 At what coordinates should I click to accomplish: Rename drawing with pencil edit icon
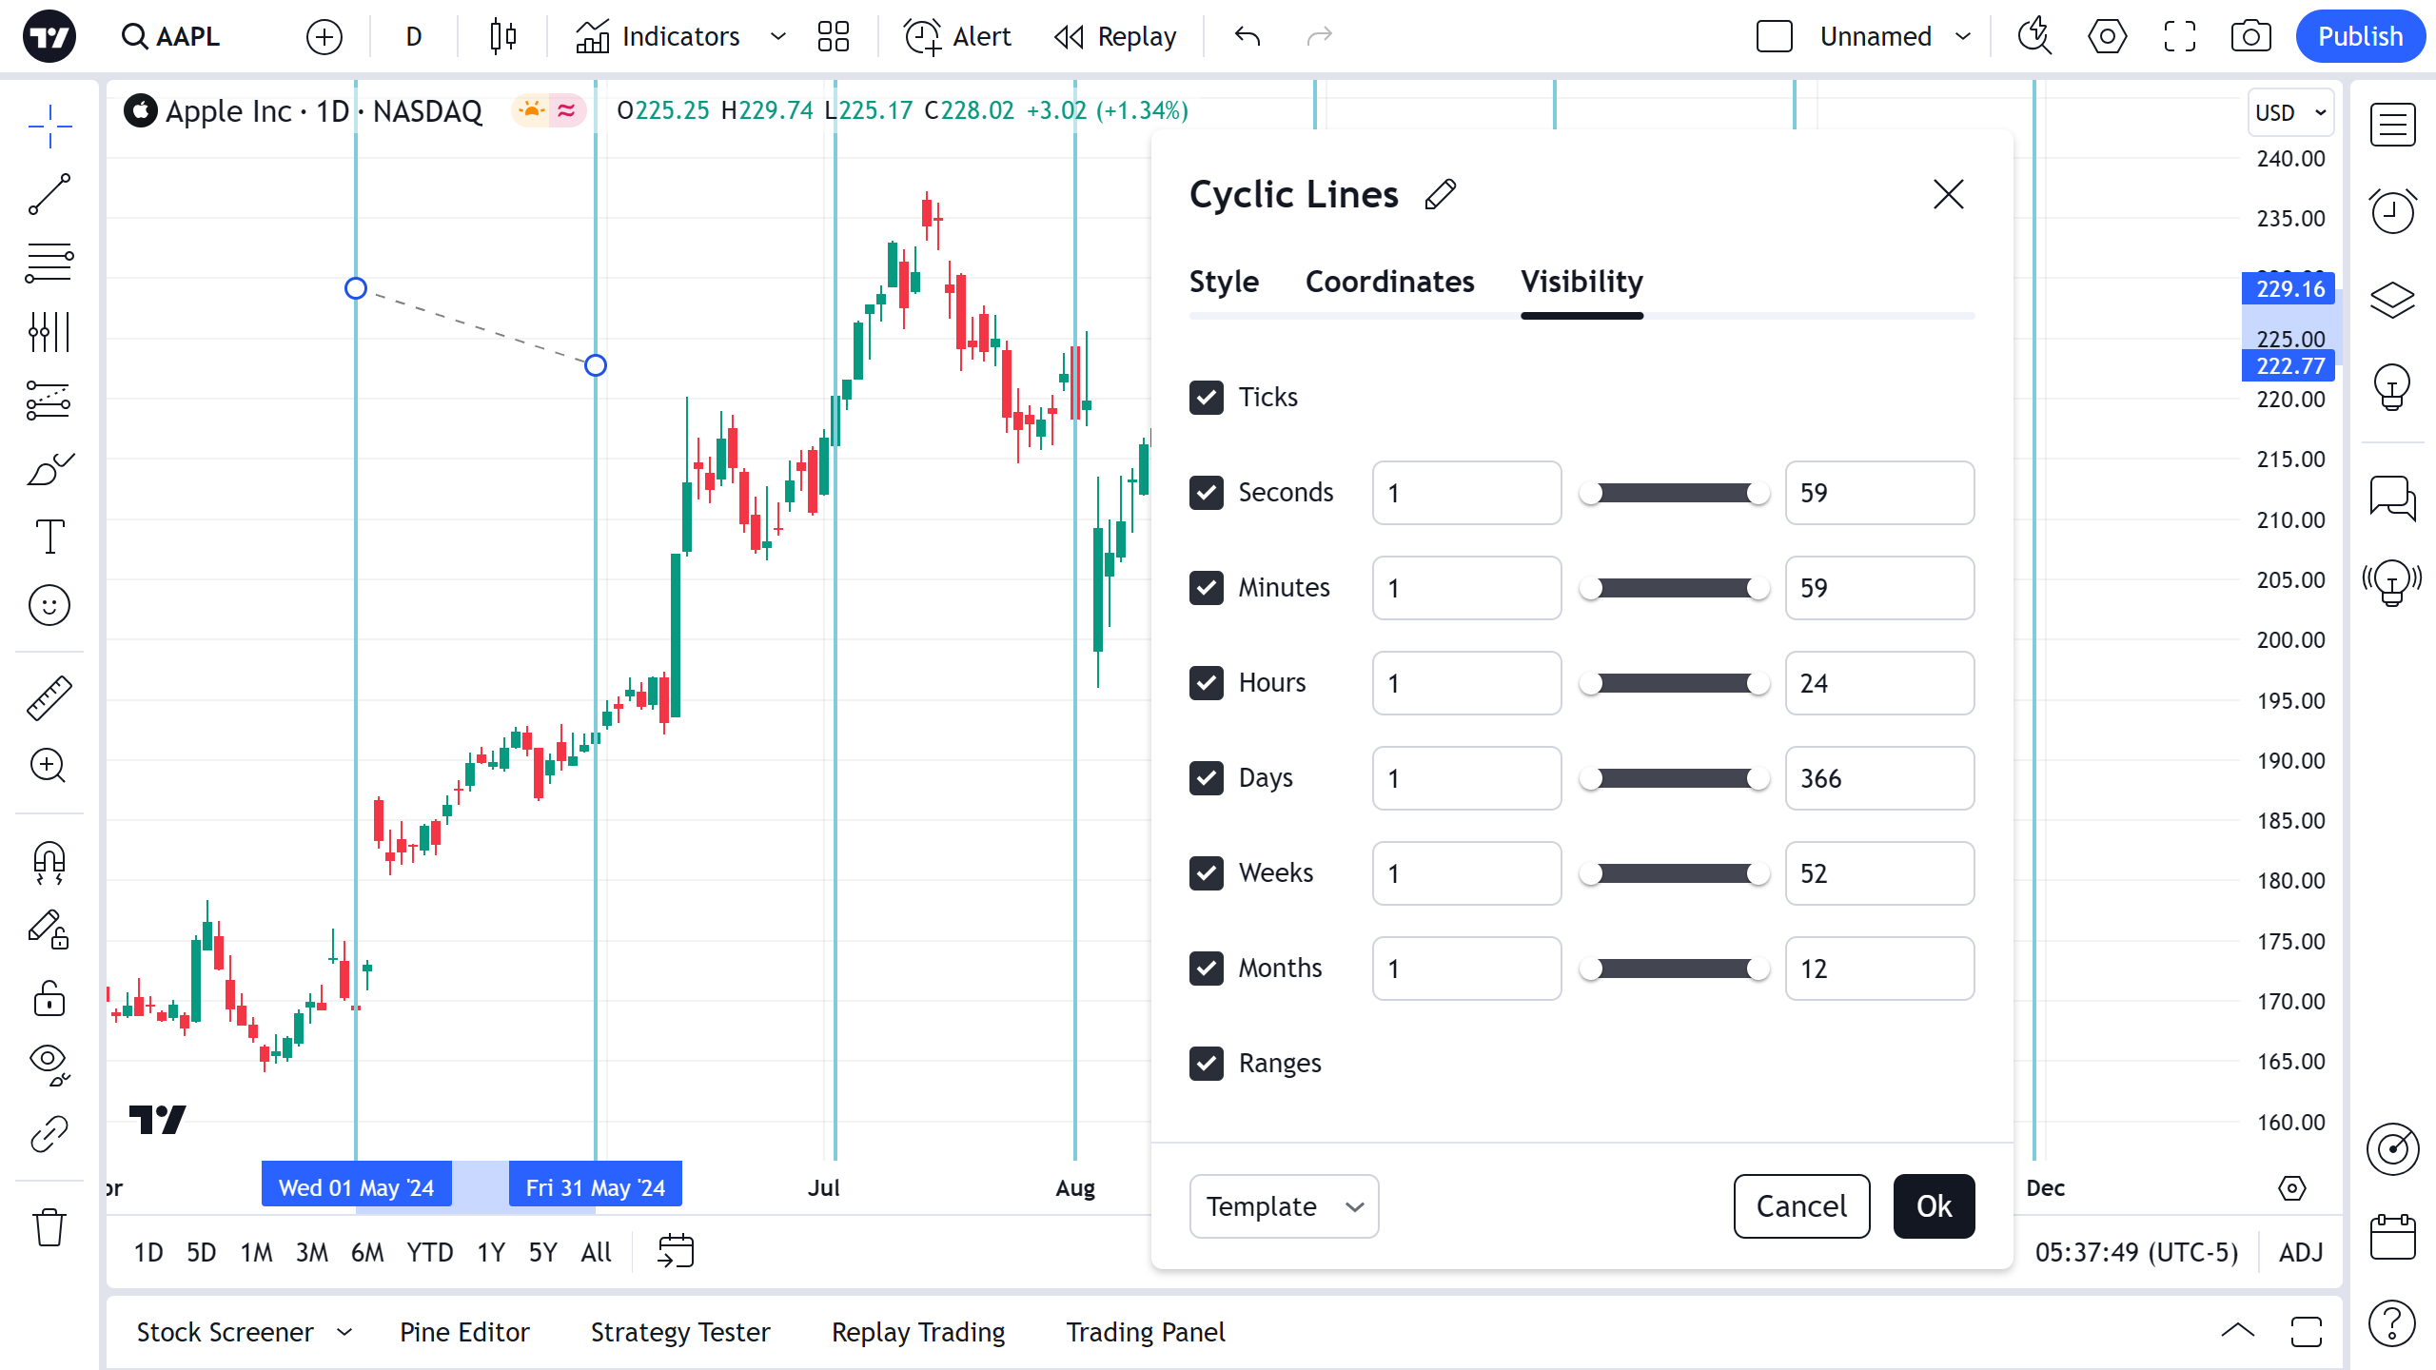(x=1441, y=194)
